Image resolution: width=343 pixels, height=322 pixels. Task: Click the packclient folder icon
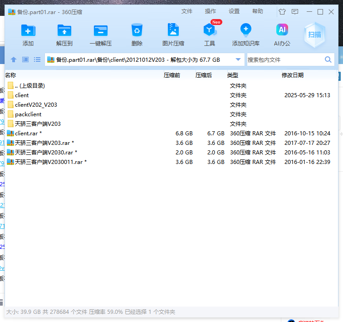point(10,114)
